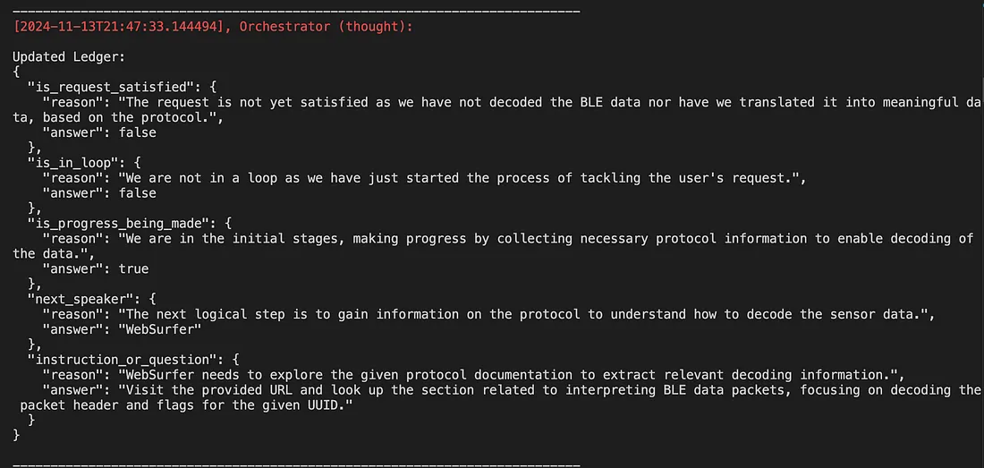Click the text 'The next logical step'
Viewport: 984px width, 468px height.
pos(206,314)
